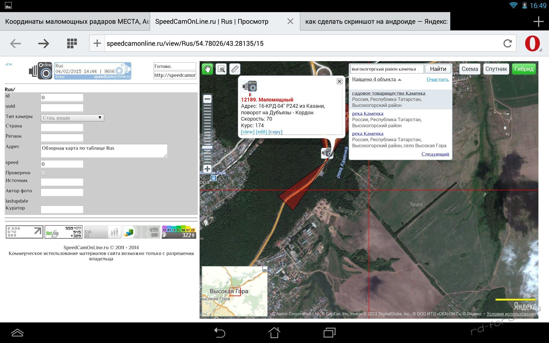Open the 322 weekly stats counter badge

click(179, 232)
